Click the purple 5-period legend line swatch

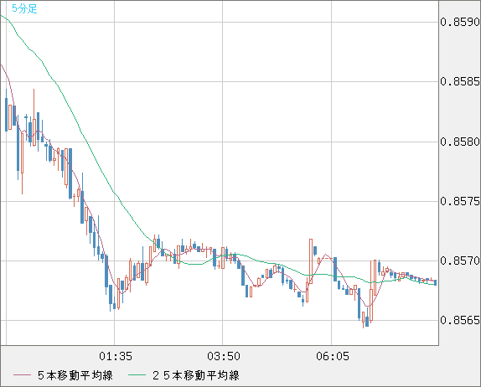(x=22, y=375)
